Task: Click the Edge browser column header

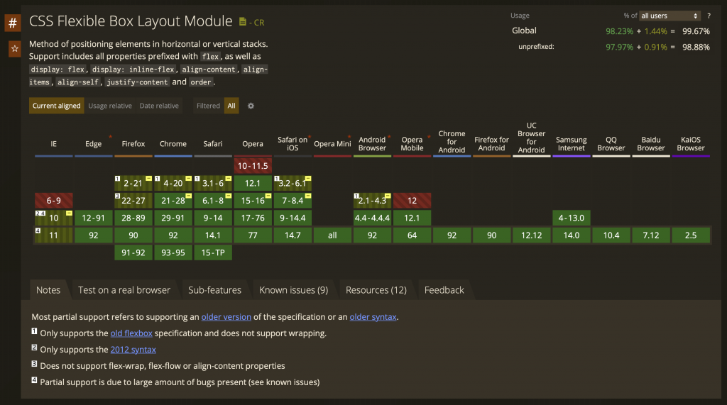Action: [x=93, y=144]
